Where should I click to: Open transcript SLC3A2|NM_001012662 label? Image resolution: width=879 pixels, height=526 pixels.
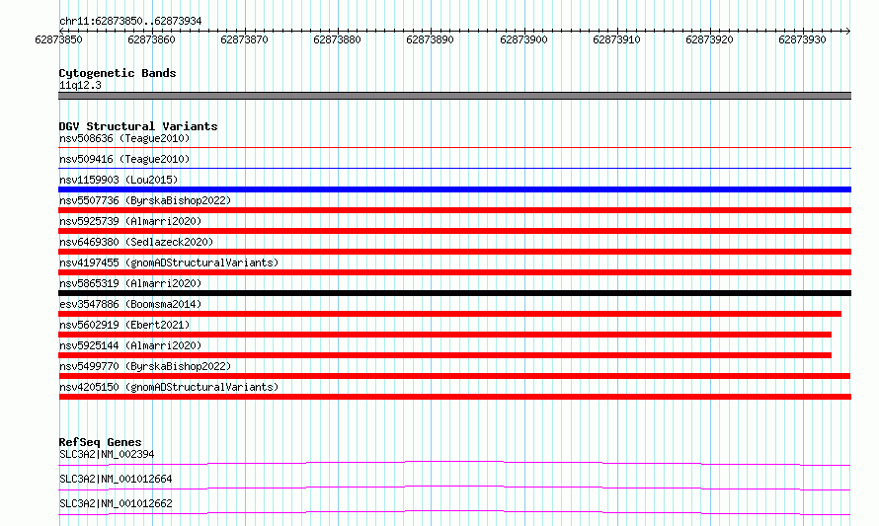116,503
